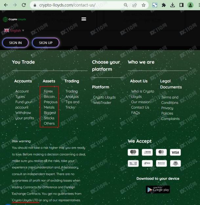Screen dimensions: 200x205
Task: Click the Risk warning: label
Action: [22, 141]
